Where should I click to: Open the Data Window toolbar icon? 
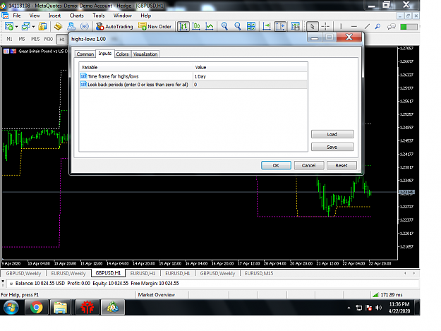pos(58,26)
